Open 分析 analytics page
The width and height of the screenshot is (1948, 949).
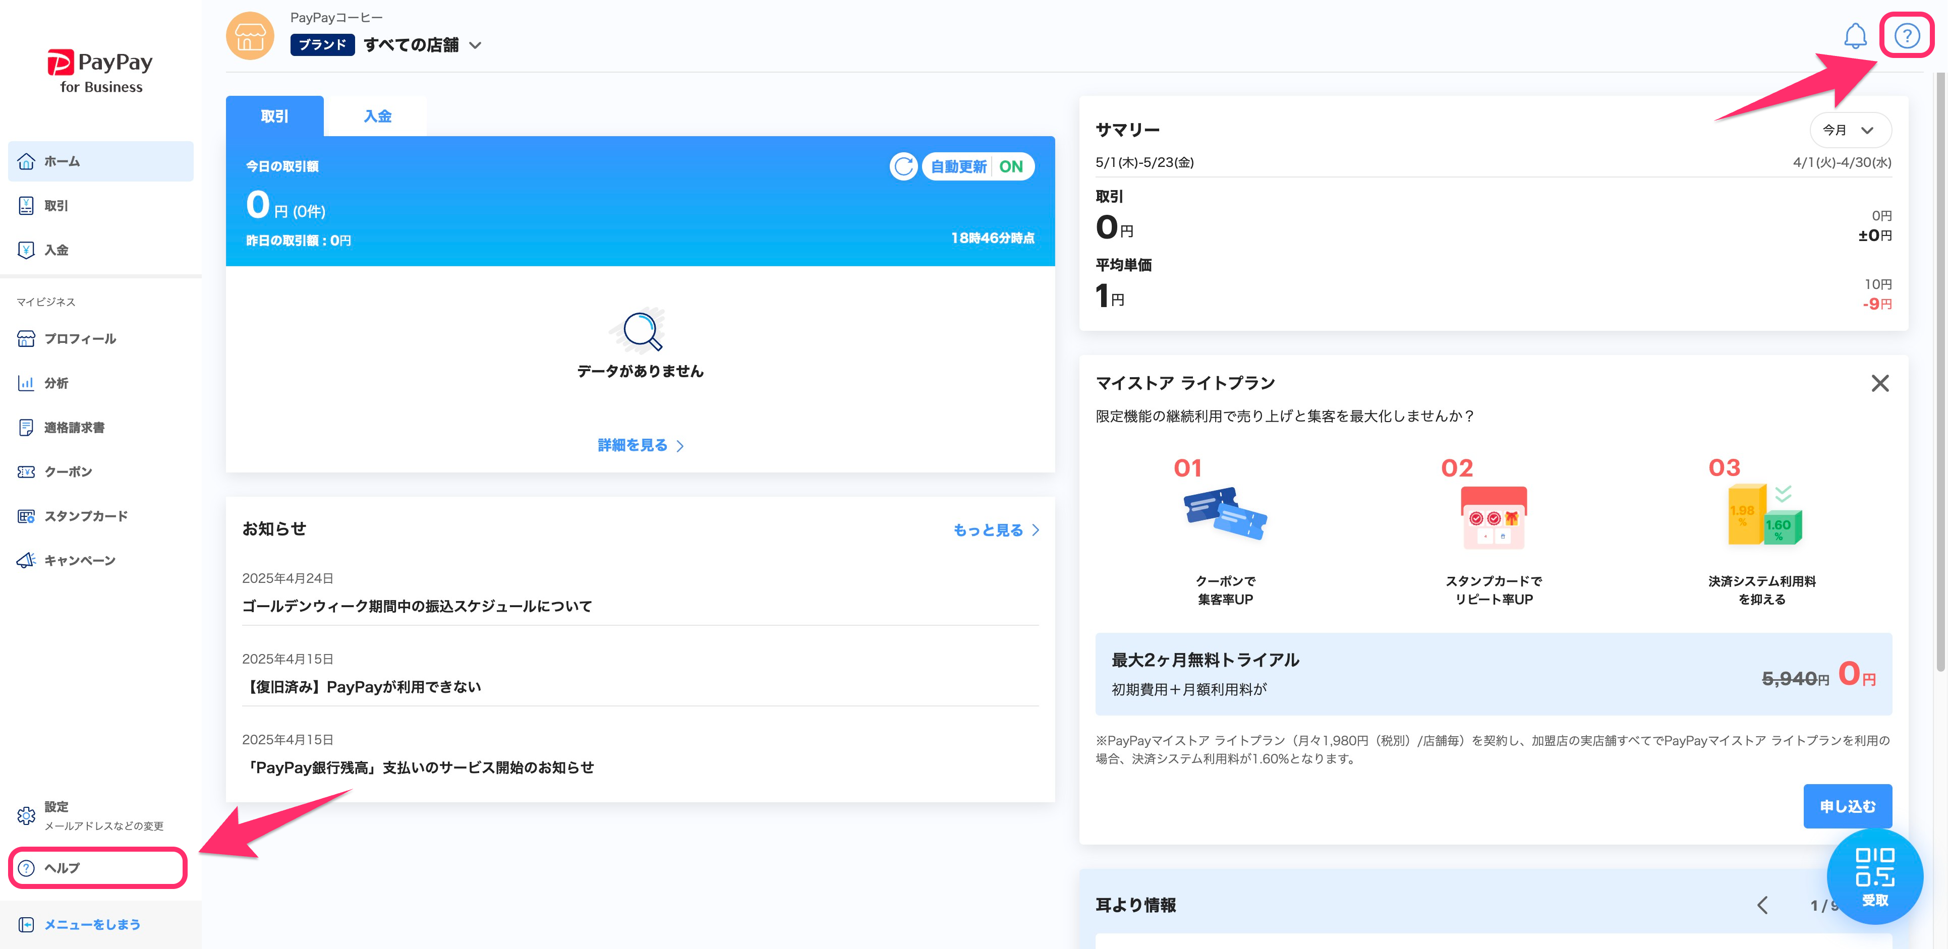click(100, 383)
